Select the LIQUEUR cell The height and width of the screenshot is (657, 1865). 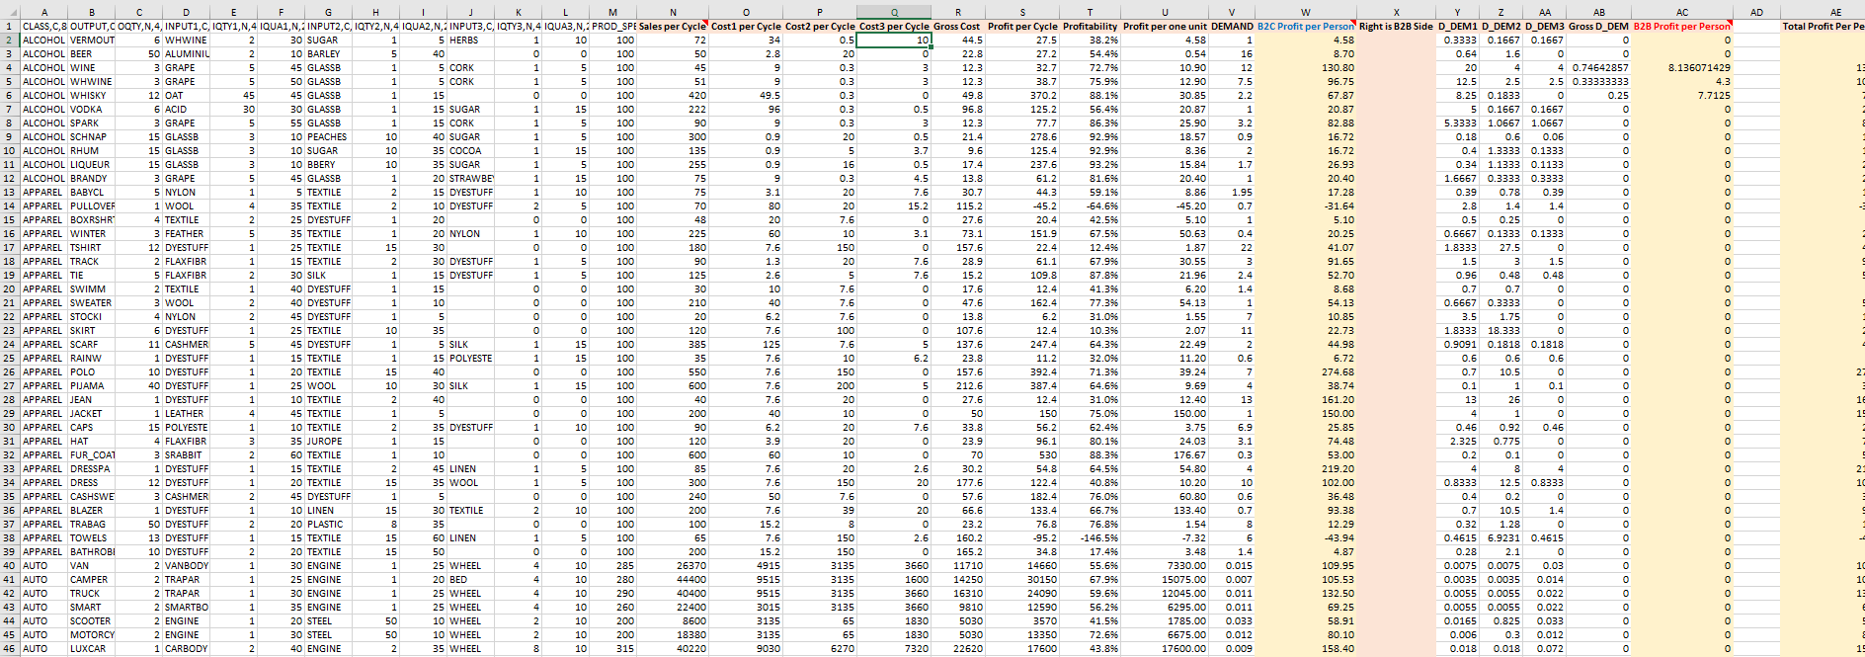92,165
